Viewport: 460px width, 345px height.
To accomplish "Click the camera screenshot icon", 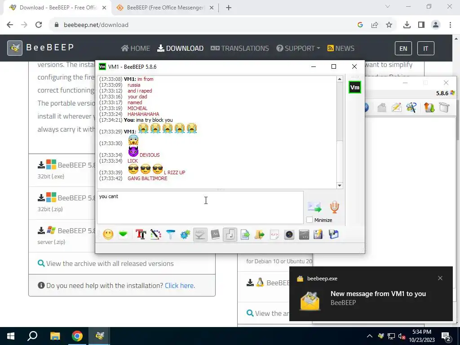I will (x=289, y=234).
